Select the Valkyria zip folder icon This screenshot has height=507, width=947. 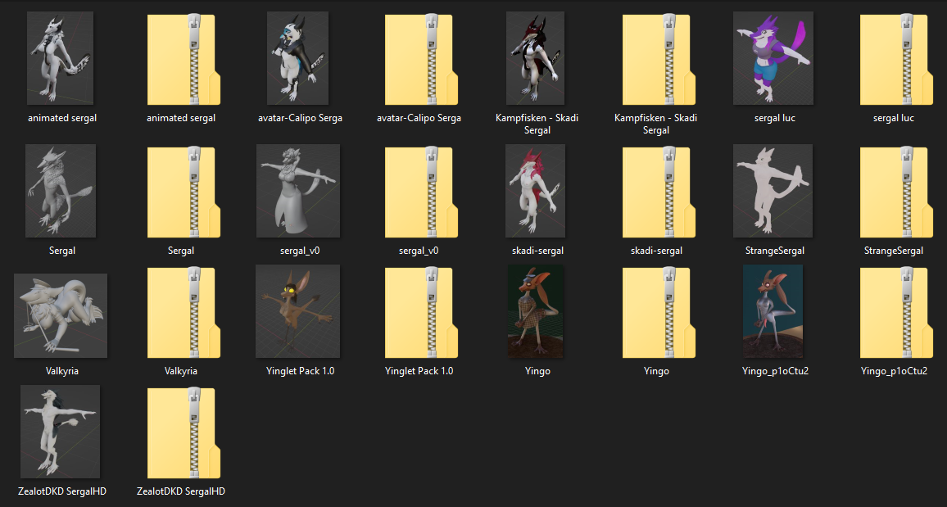(184, 313)
